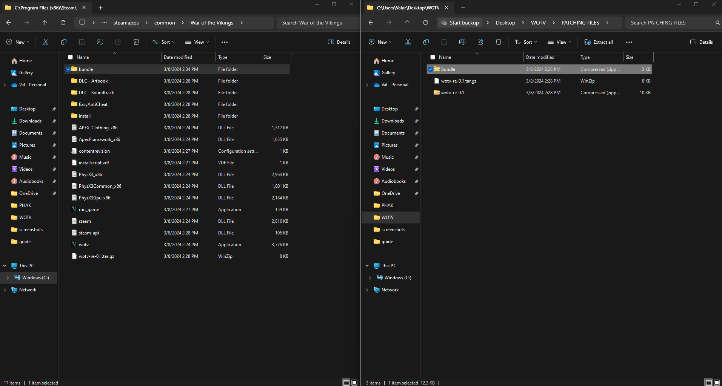Click Search War of the Vikings field

[x=318, y=23]
